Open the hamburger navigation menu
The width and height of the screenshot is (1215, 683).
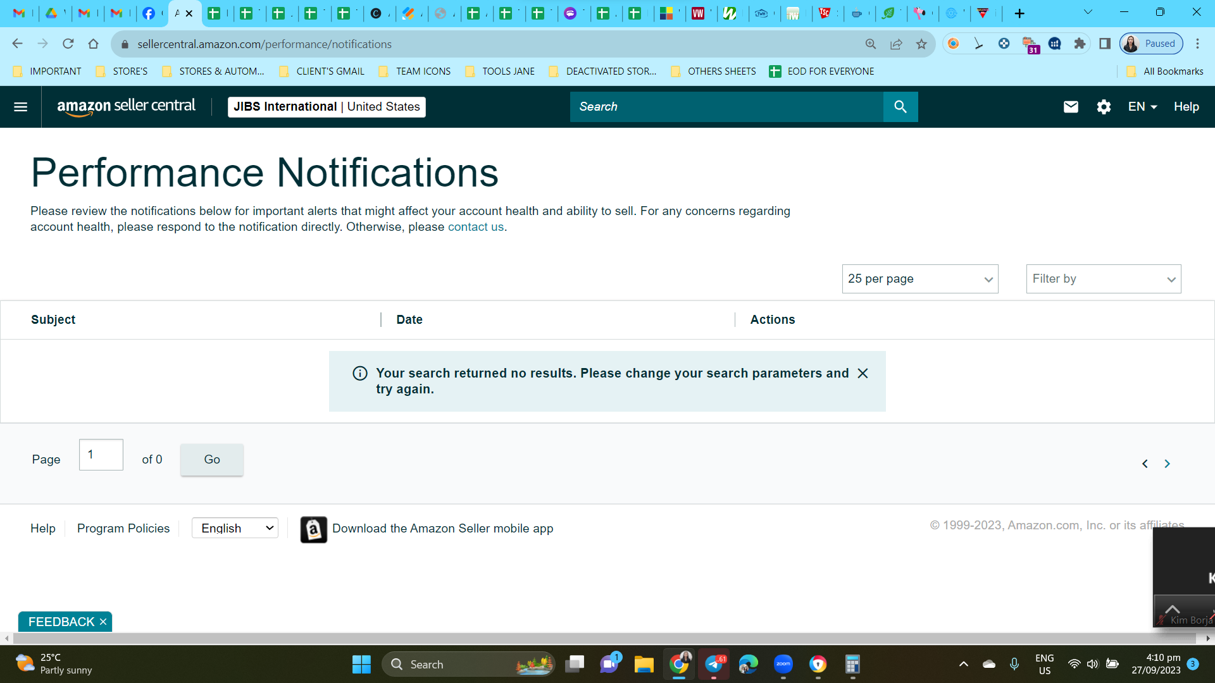pyautogui.click(x=20, y=107)
